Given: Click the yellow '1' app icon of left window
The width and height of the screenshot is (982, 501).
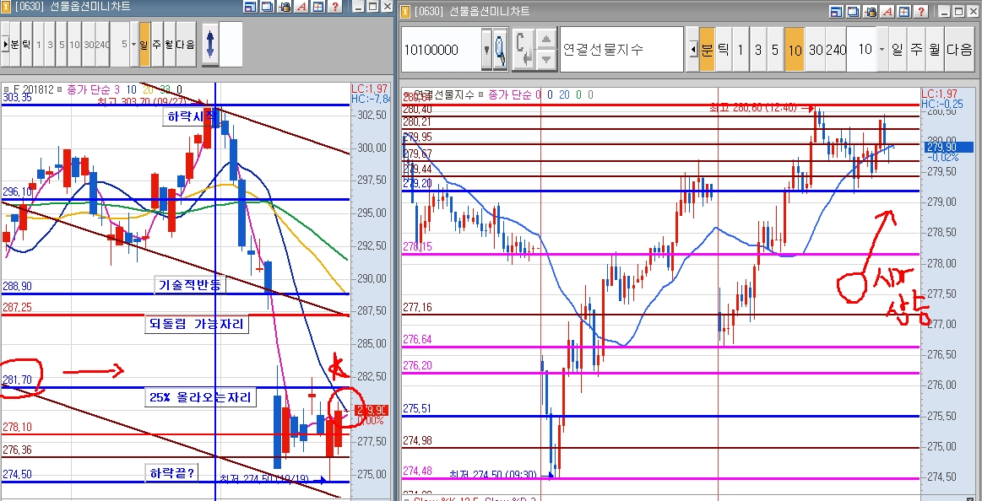Looking at the screenshot, I should click(x=6, y=7).
